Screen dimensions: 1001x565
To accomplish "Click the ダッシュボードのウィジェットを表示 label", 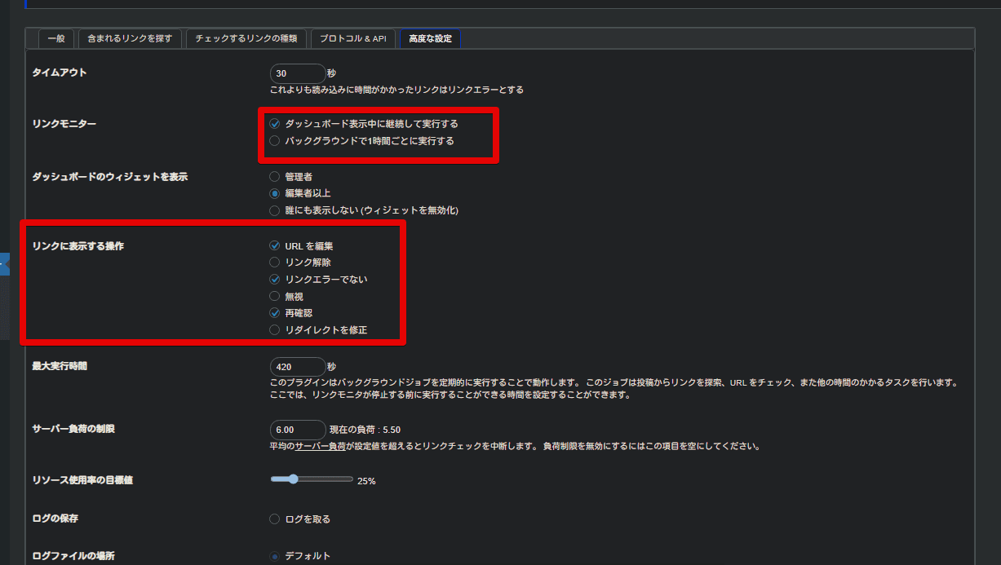I will 109,176.
